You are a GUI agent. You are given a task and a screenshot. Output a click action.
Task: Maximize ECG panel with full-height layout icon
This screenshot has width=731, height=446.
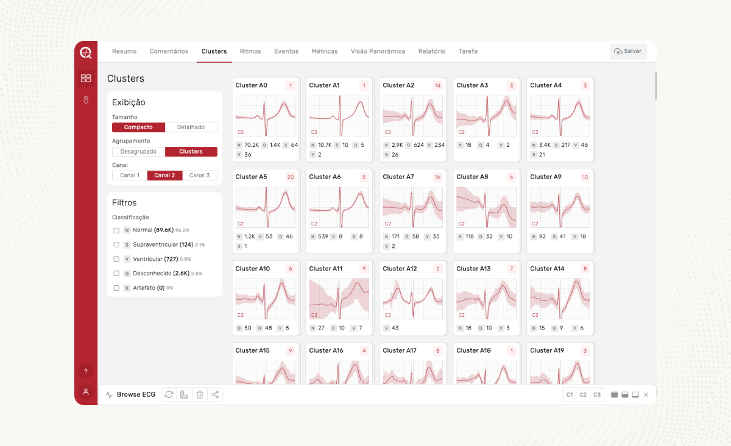click(615, 395)
